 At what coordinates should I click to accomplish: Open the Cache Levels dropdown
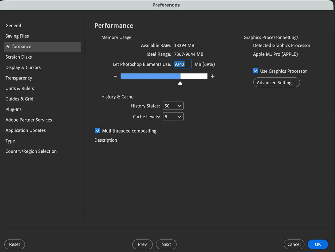tap(173, 117)
